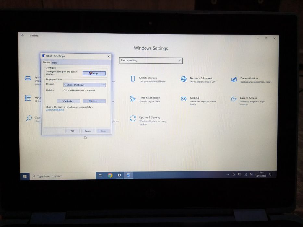
Task: Click the magnifier icon in Find a setting
Action: coord(180,61)
